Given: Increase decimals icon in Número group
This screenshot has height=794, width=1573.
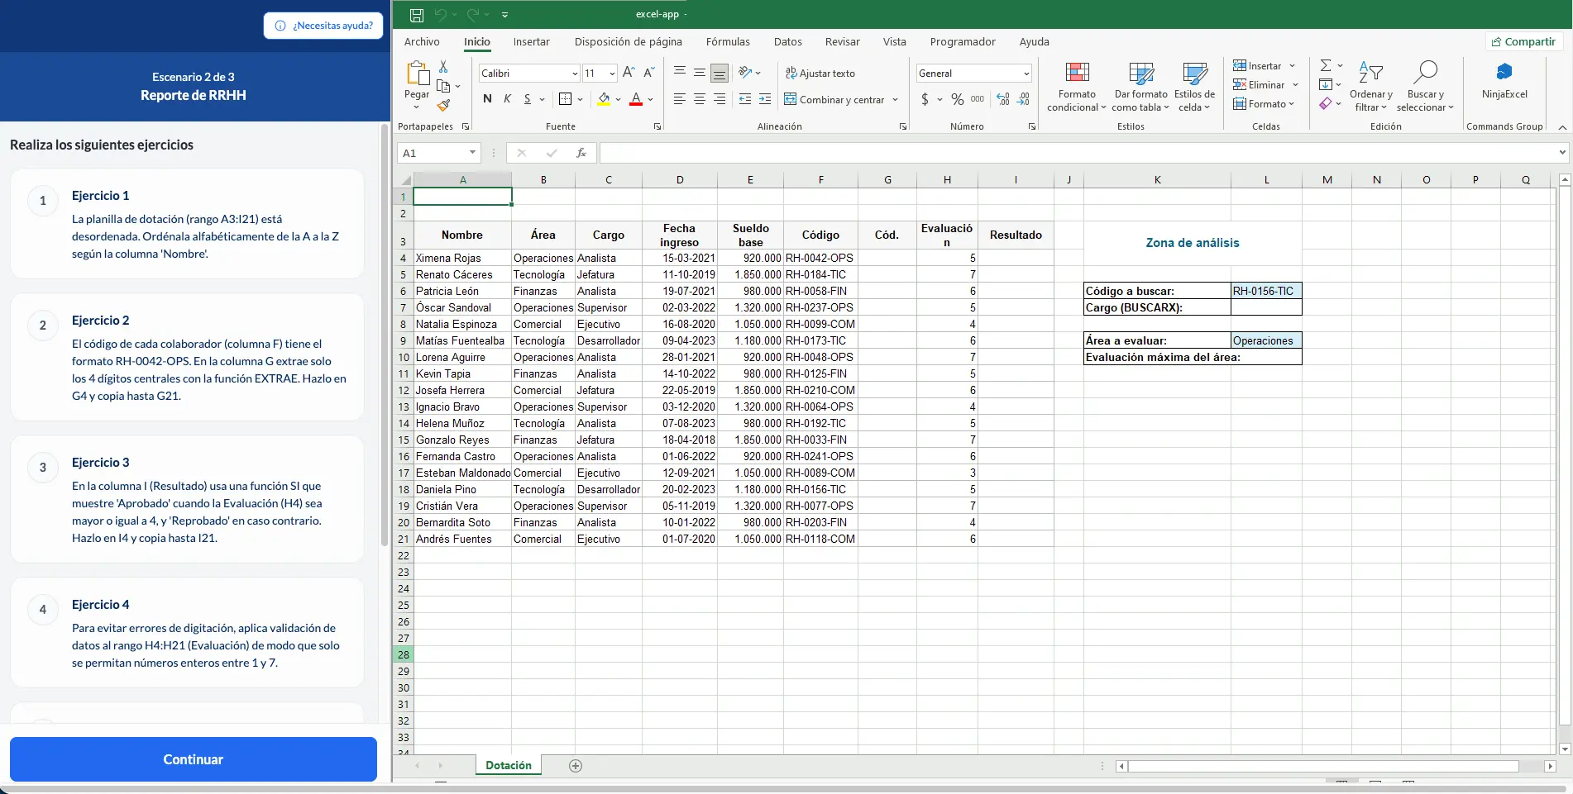Looking at the screenshot, I should [1003, 99].
